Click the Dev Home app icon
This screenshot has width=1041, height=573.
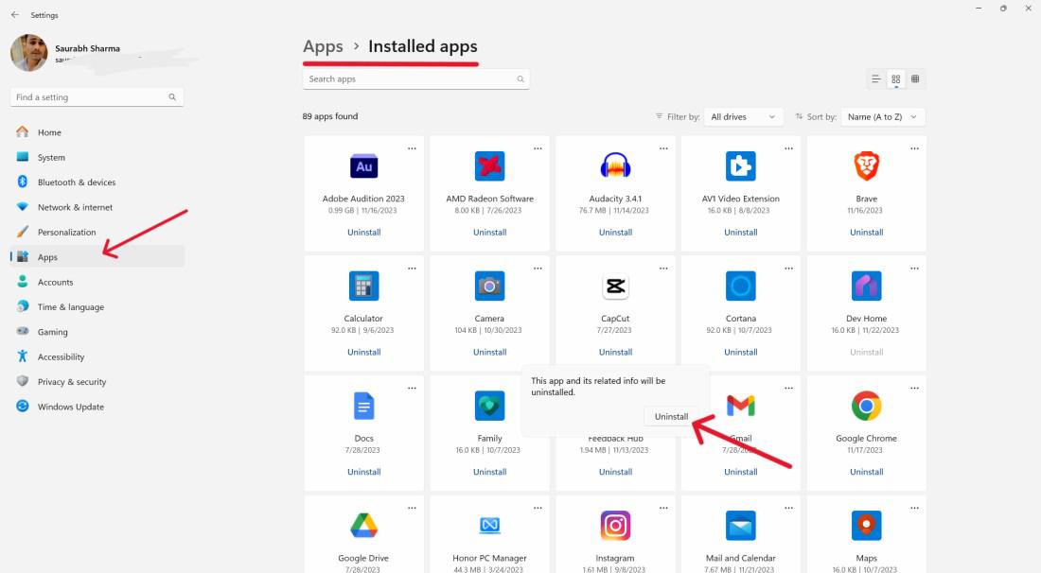pyautogui.click(x=866, y=286)
